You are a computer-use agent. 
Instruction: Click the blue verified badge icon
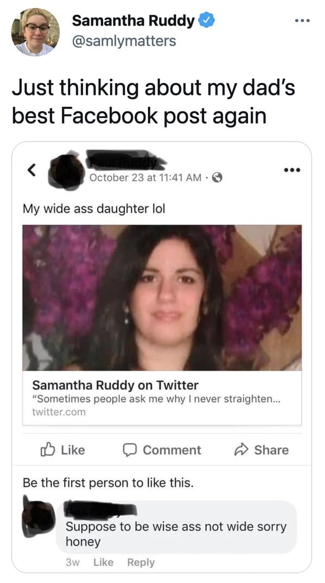(x=206, y=21)
